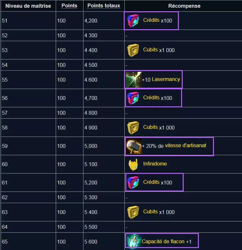Click the Crédits icon in level 51 row
This screenshot has height=250, width=242.
(133, 21)
